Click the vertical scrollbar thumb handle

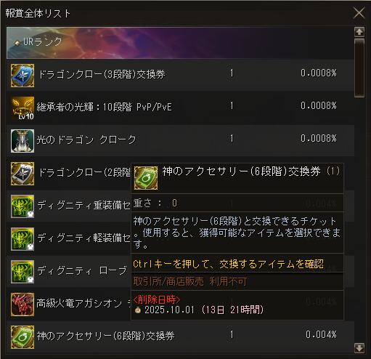tap(359, 68)
